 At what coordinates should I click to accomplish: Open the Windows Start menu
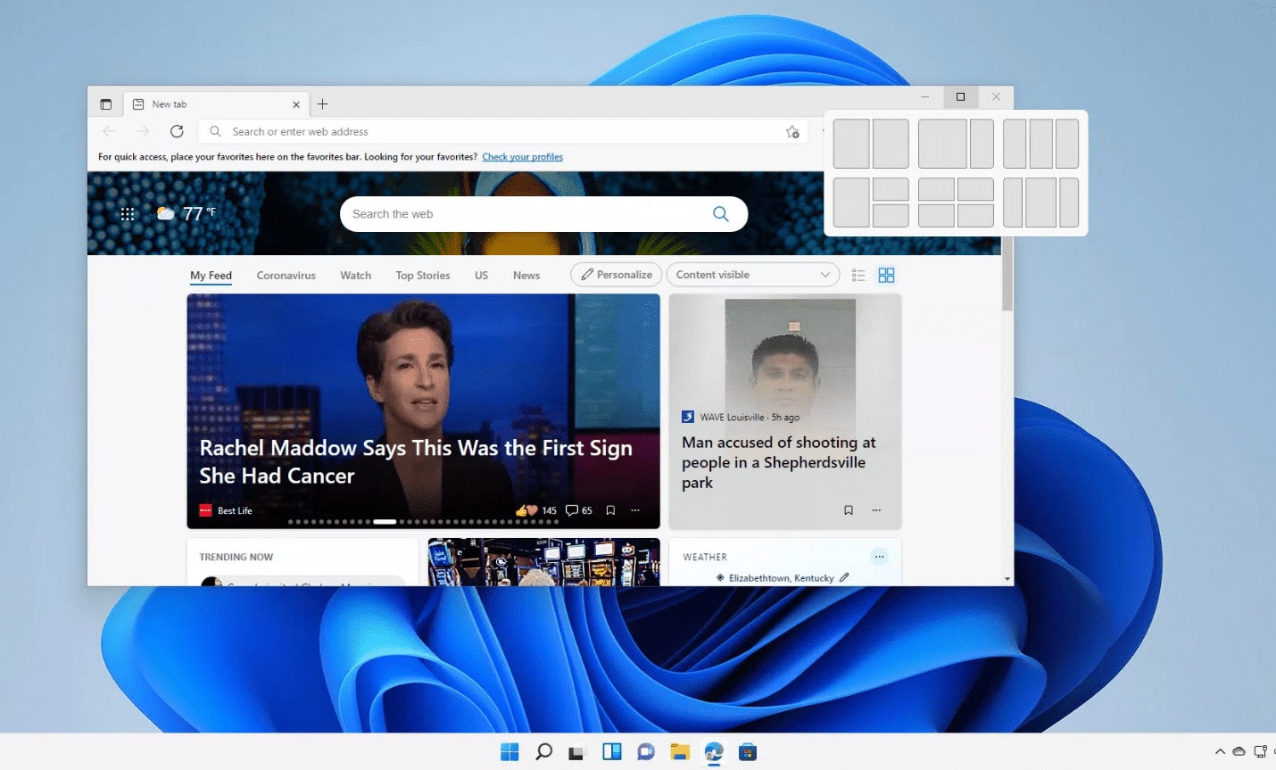click(x=510, y=752)
